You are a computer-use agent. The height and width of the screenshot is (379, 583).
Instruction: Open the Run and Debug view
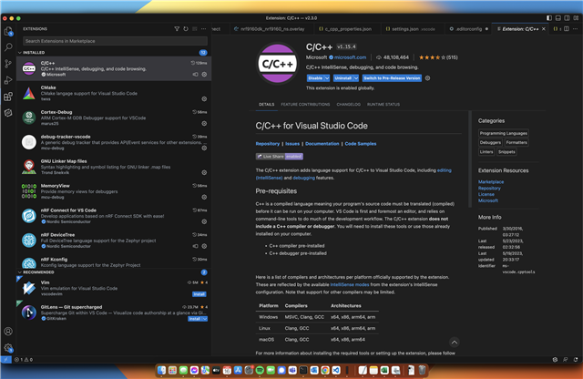pos(8,80)
